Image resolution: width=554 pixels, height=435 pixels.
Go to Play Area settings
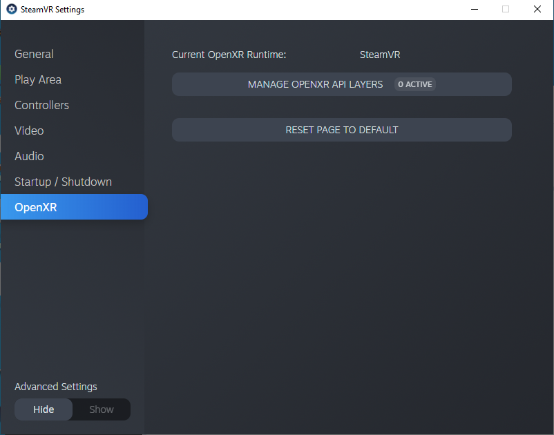(x=38, y=80)
